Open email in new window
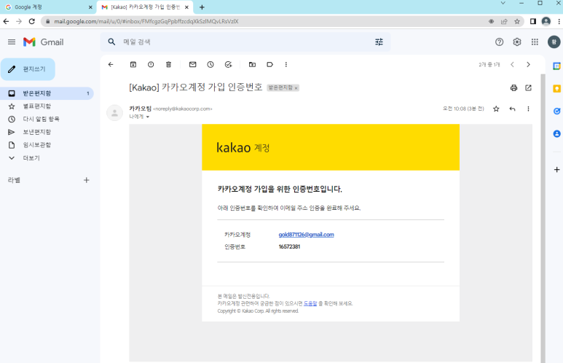Screen dimensions: 563x363 coord(528,87)
